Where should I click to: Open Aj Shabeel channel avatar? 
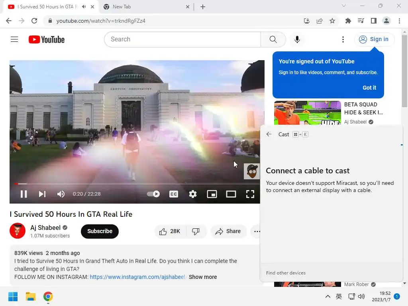pos(18,231)
